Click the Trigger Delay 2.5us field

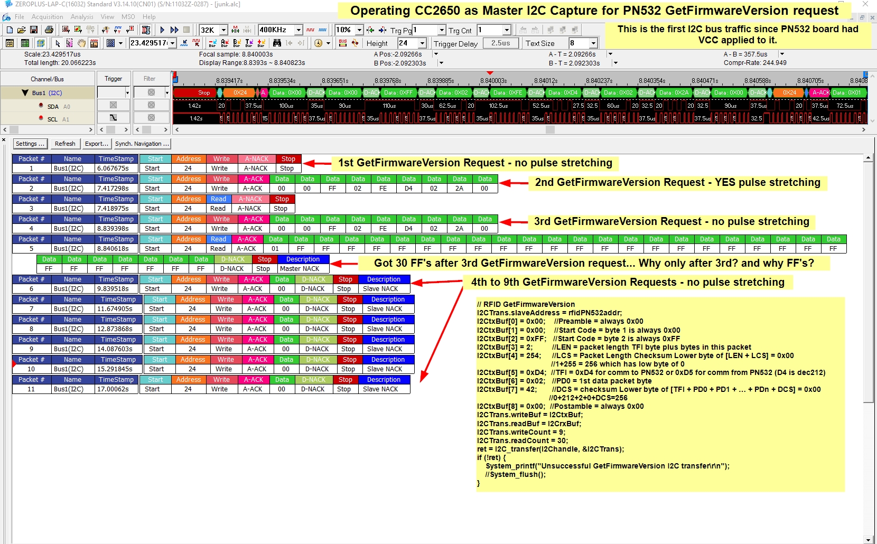click(x=500, y=43)
